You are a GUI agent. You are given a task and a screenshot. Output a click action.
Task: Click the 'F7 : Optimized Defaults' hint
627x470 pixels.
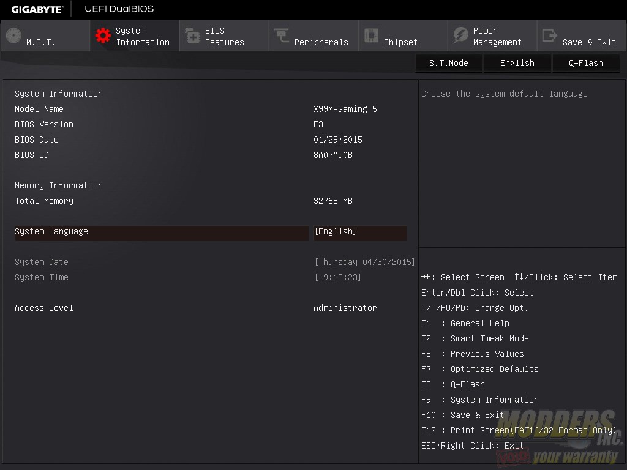pyautogui.click(x=480, y=369)
